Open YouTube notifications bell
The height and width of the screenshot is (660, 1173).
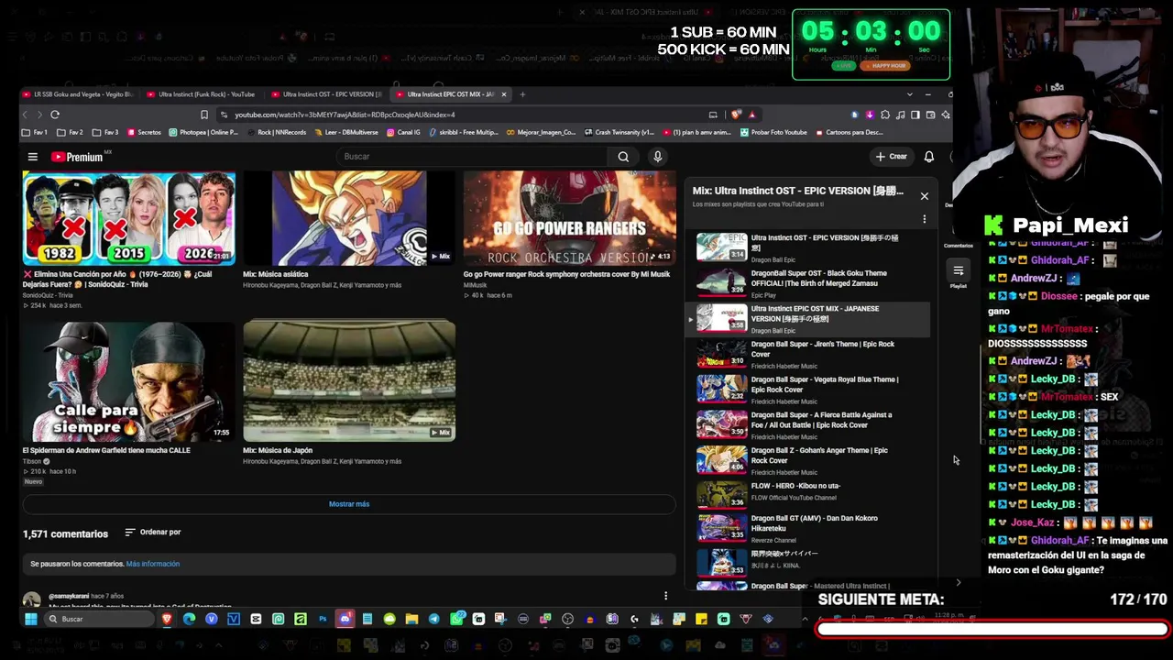(x=929, y=157)
